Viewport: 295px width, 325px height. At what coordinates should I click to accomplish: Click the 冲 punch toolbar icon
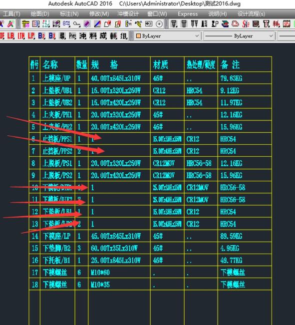pos(82,36)
